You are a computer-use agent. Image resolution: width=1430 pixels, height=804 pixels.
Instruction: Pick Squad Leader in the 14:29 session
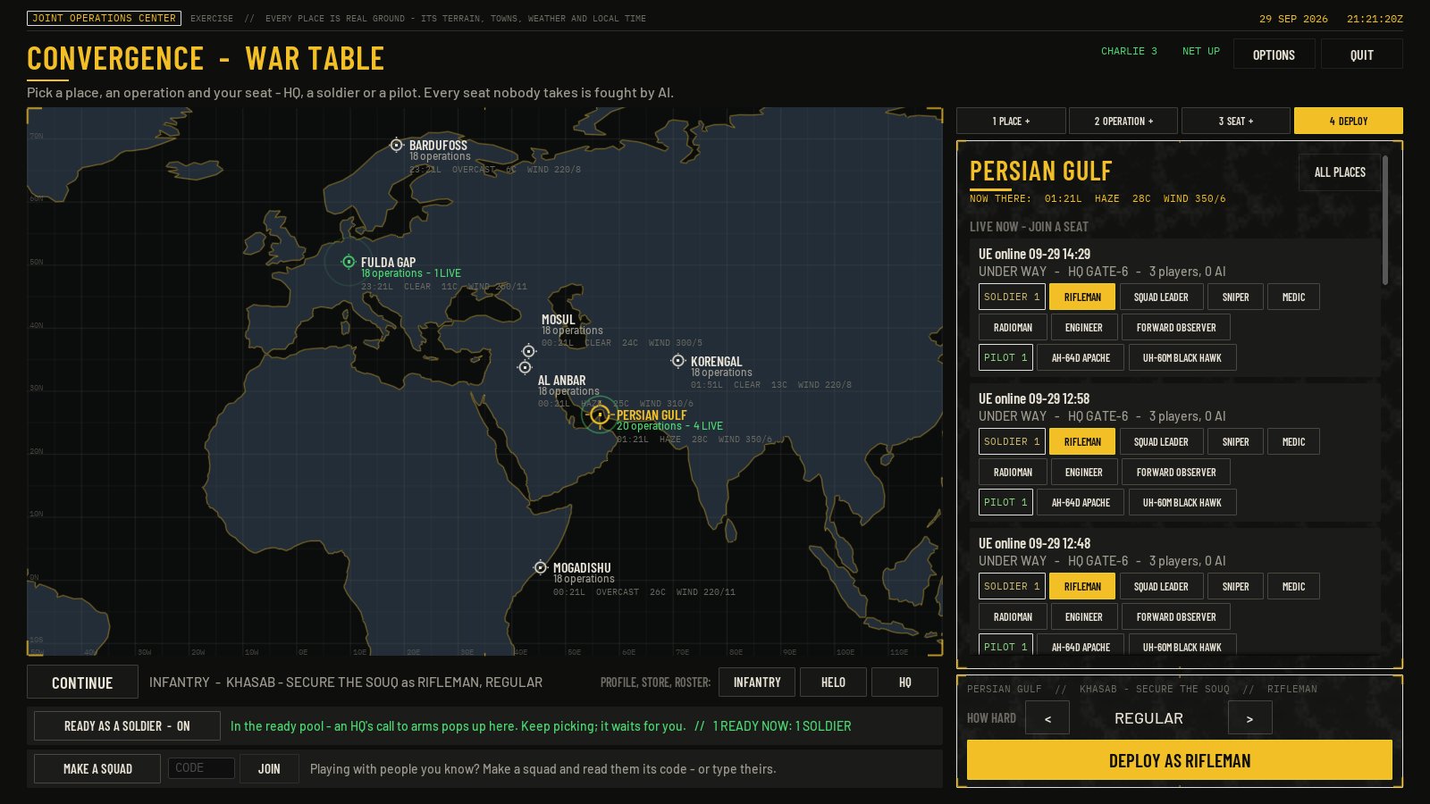(1161, 297)
